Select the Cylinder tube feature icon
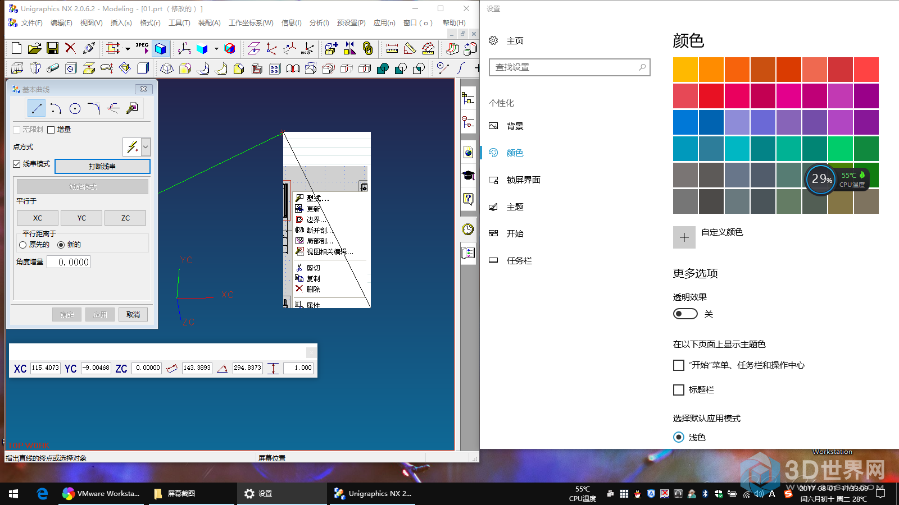Viewport: 899px width, 505px height. [x=53, y=68]
